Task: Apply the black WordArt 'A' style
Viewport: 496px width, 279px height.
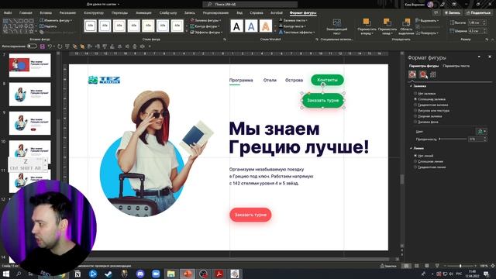Action: tap(236, 26)
